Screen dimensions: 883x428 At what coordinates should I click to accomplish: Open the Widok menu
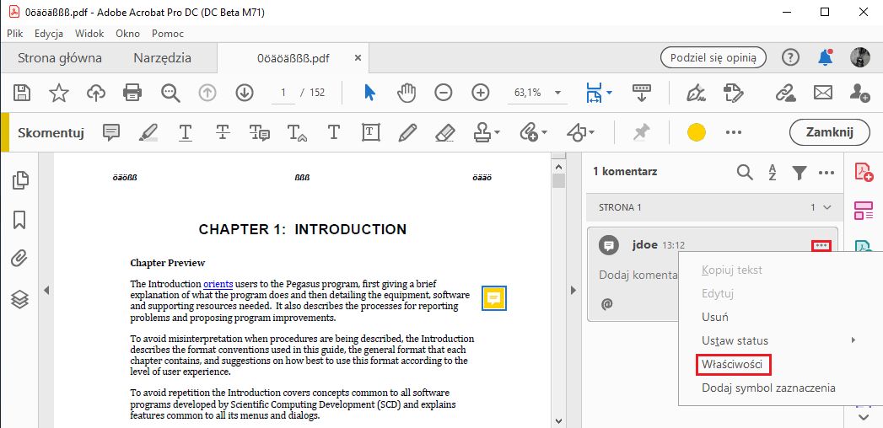89,34
